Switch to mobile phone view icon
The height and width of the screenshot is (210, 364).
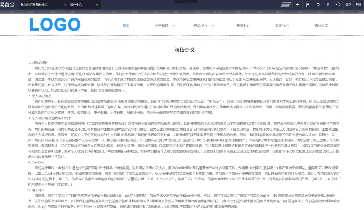328,5
